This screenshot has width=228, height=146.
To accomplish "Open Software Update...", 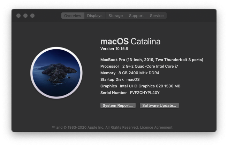I will click(159, 105).
